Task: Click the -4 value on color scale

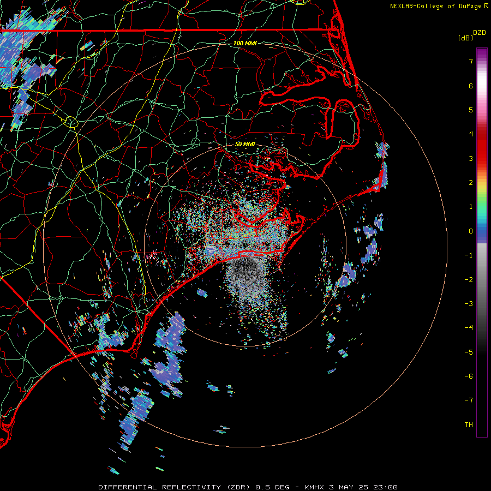Action: (469, 328)
